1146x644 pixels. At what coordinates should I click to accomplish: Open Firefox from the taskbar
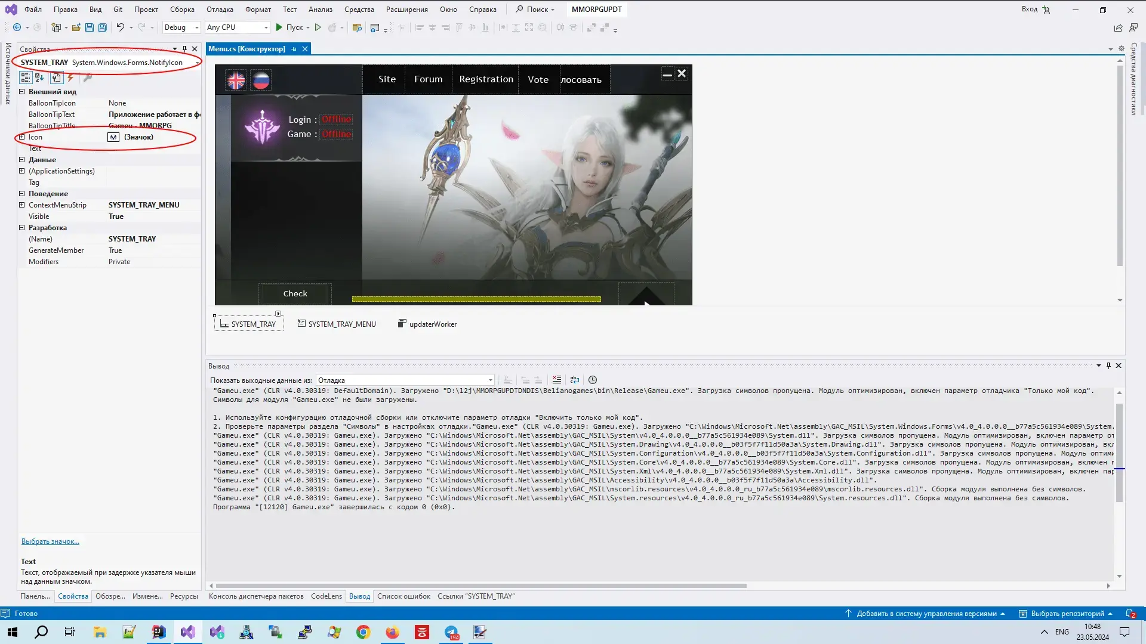[x=392, y=632]
